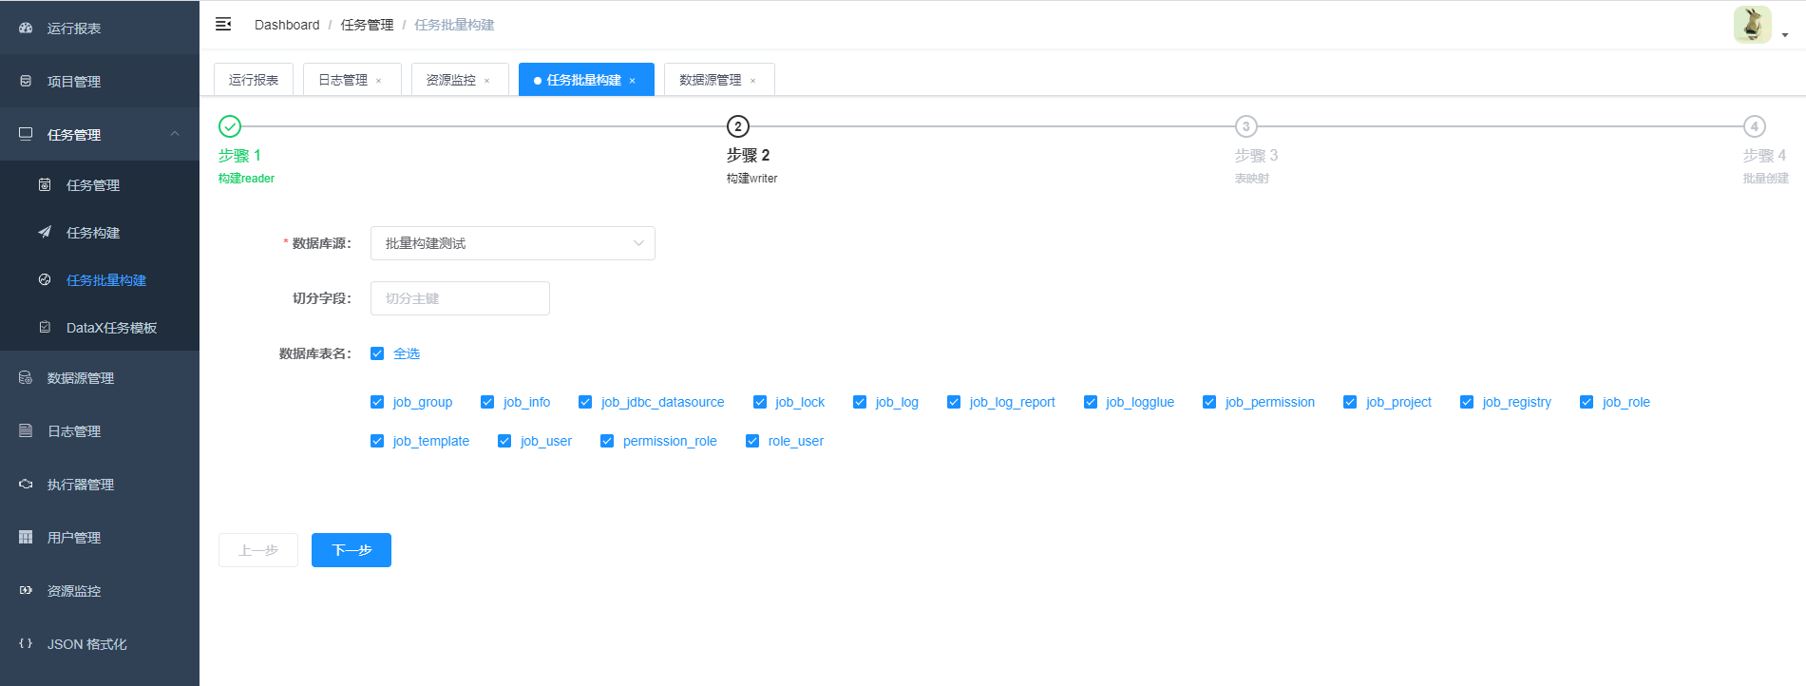
Task: Click the 数据源管理 sidebar database icon
Action: point(26,378)
